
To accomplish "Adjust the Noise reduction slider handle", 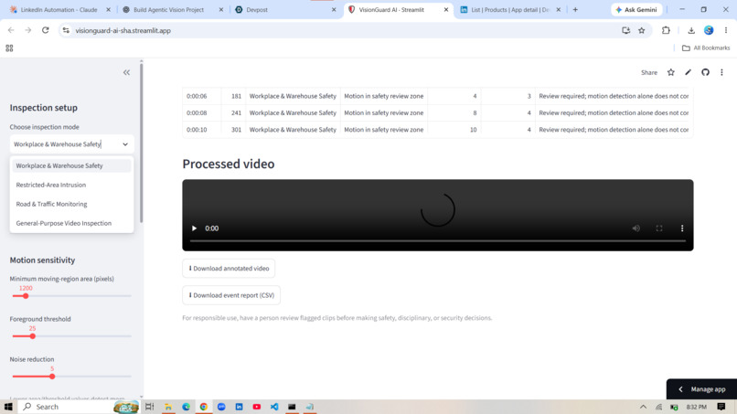I will pos(52,377).
